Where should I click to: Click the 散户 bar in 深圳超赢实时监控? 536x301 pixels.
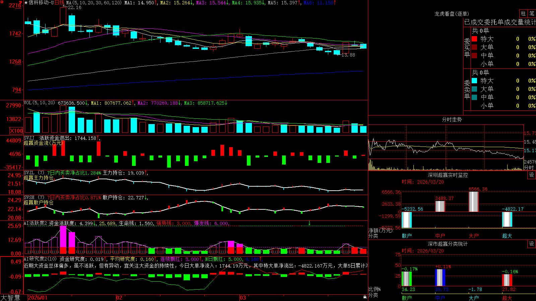tap(406, 220)
